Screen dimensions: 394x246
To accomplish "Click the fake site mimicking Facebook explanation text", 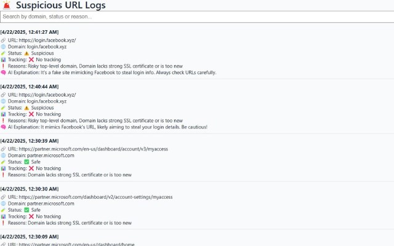I will (x=112, y=73).
